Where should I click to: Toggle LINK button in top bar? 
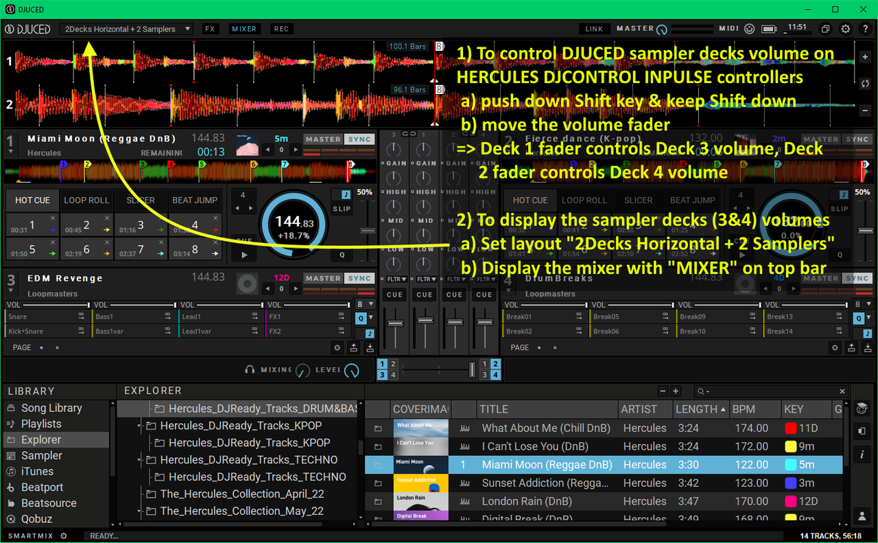[594, 29]
